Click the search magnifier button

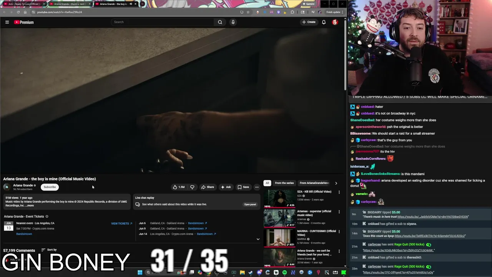pos(220,22)
